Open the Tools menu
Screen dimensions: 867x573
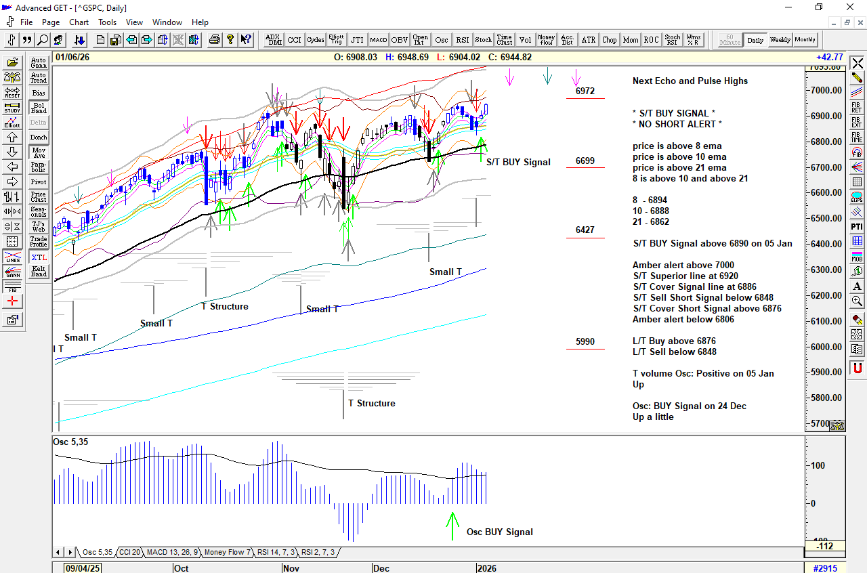pos(107,22)
